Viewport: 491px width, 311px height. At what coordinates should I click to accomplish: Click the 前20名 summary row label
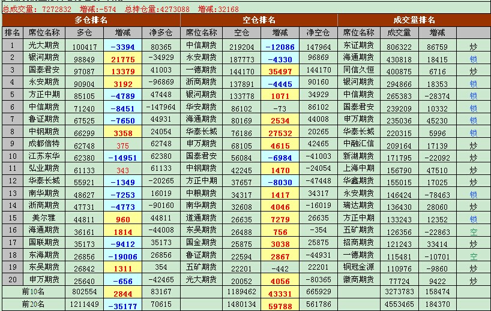pyautogui.click(x=33, y=304)
